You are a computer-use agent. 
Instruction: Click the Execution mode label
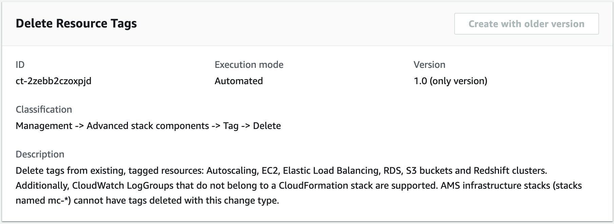coord(249,64)
